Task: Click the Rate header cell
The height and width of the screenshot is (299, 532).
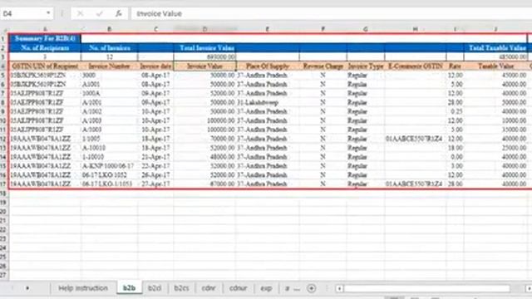Action: pyautogui.click(x=455, y=66)
